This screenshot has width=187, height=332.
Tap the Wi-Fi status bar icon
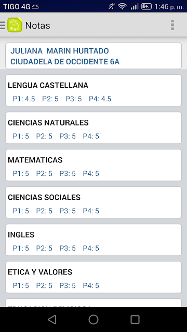tap(122, 7)
